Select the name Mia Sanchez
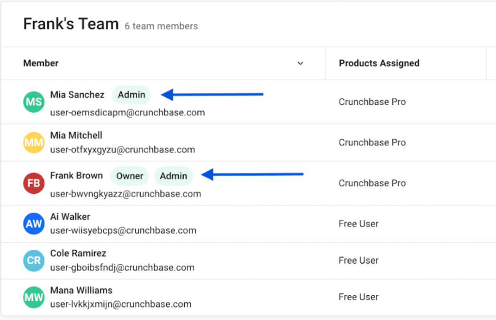The width and height of the screenshot is (496, 320). pyautogui.click(x=77, y=95)
